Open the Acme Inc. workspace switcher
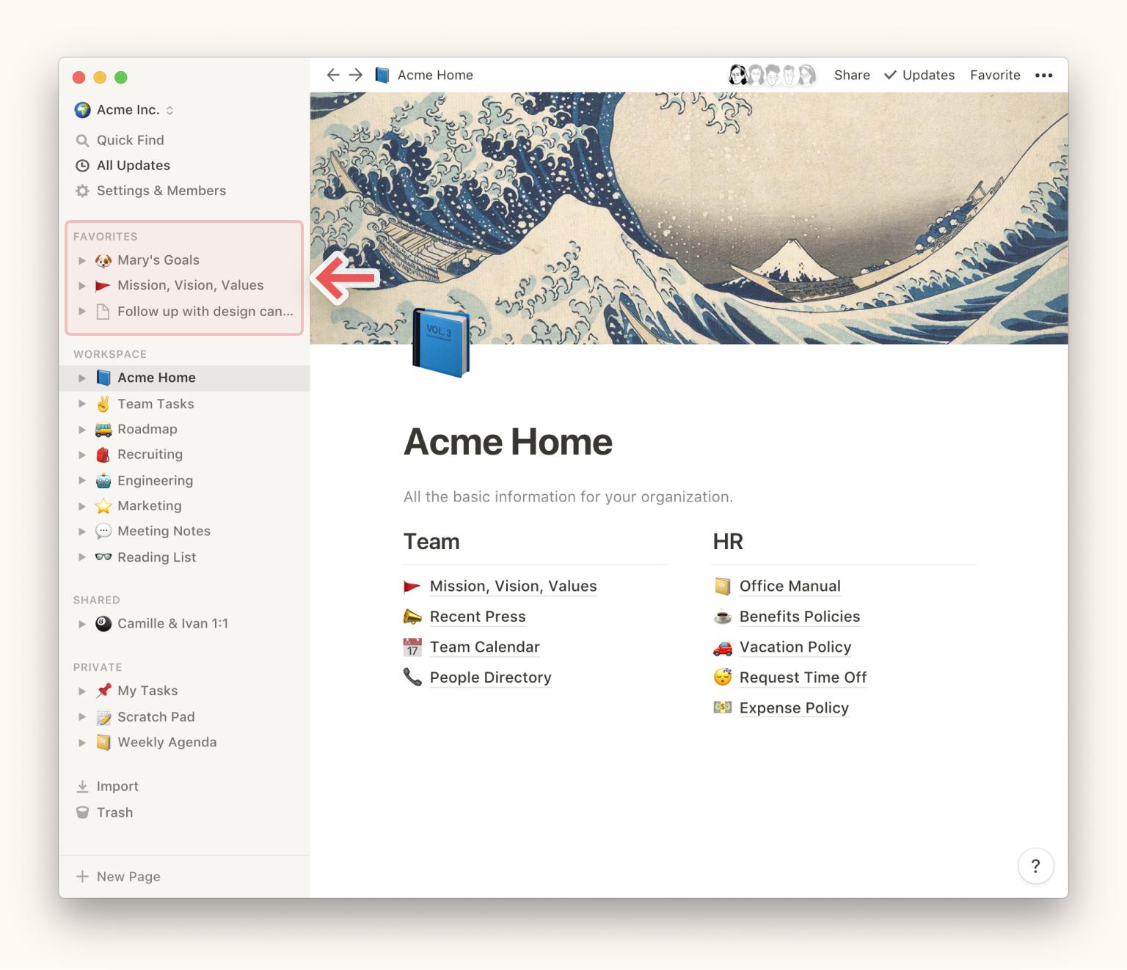Viewport: 1127px width, 970px height. pos(124,110)
